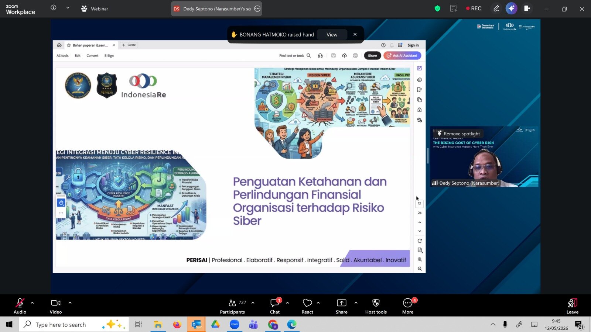
Task: Open the annotate pencil tool
Action: pyautogui.click(x=496, y=8)
